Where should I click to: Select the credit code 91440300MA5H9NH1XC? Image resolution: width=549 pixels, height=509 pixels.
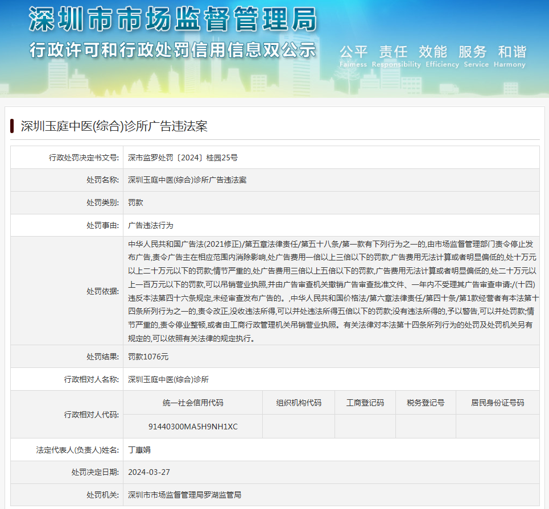[193, 427]
